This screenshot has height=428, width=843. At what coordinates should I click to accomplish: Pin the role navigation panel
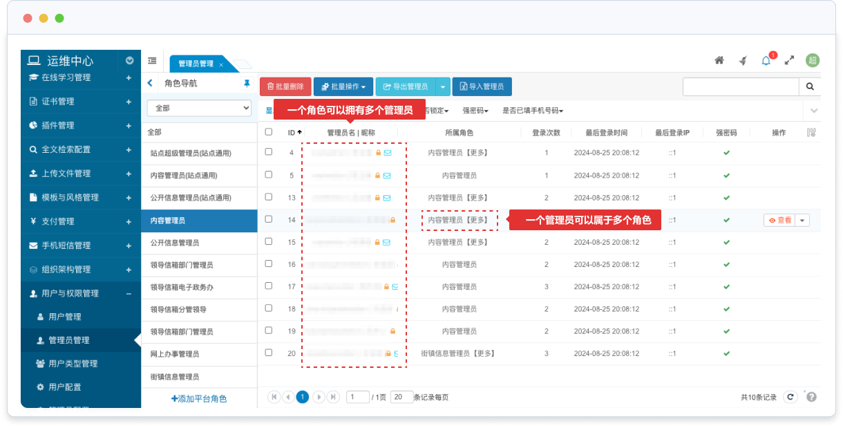pos(247,84)
